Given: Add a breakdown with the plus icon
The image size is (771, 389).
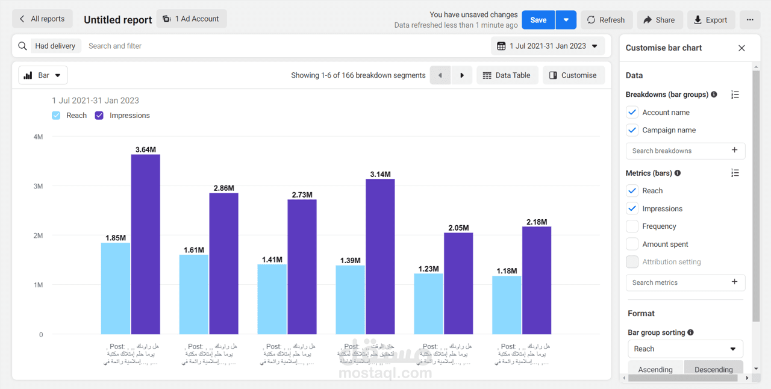Looking at the screenshot, I should click(734, 151).
